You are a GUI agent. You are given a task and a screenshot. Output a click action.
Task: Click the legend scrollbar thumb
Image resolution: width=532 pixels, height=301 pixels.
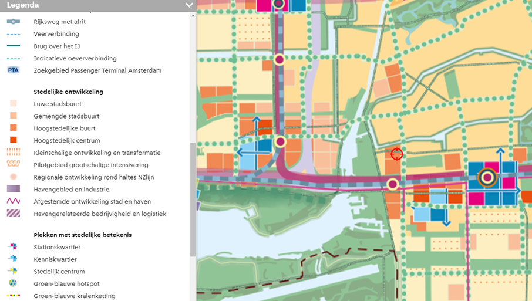(x=193, y=199)
